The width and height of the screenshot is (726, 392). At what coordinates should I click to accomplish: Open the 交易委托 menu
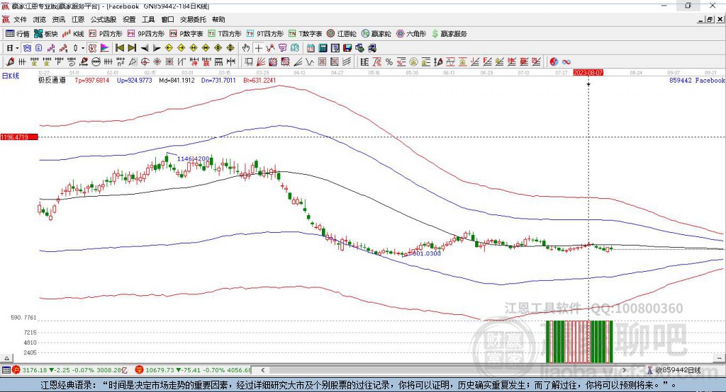pyautogui.click(x=193, y=19)
